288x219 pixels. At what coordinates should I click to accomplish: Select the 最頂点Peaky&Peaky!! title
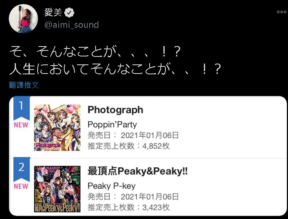click(138, 171)
